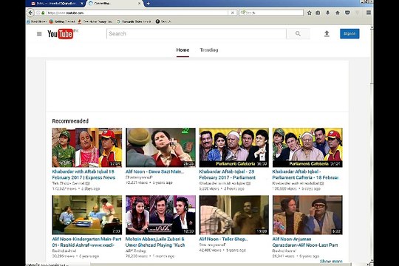Screen dimensions: 399x266
Task: Close the Connecting tab
Action: click(139, 4)
